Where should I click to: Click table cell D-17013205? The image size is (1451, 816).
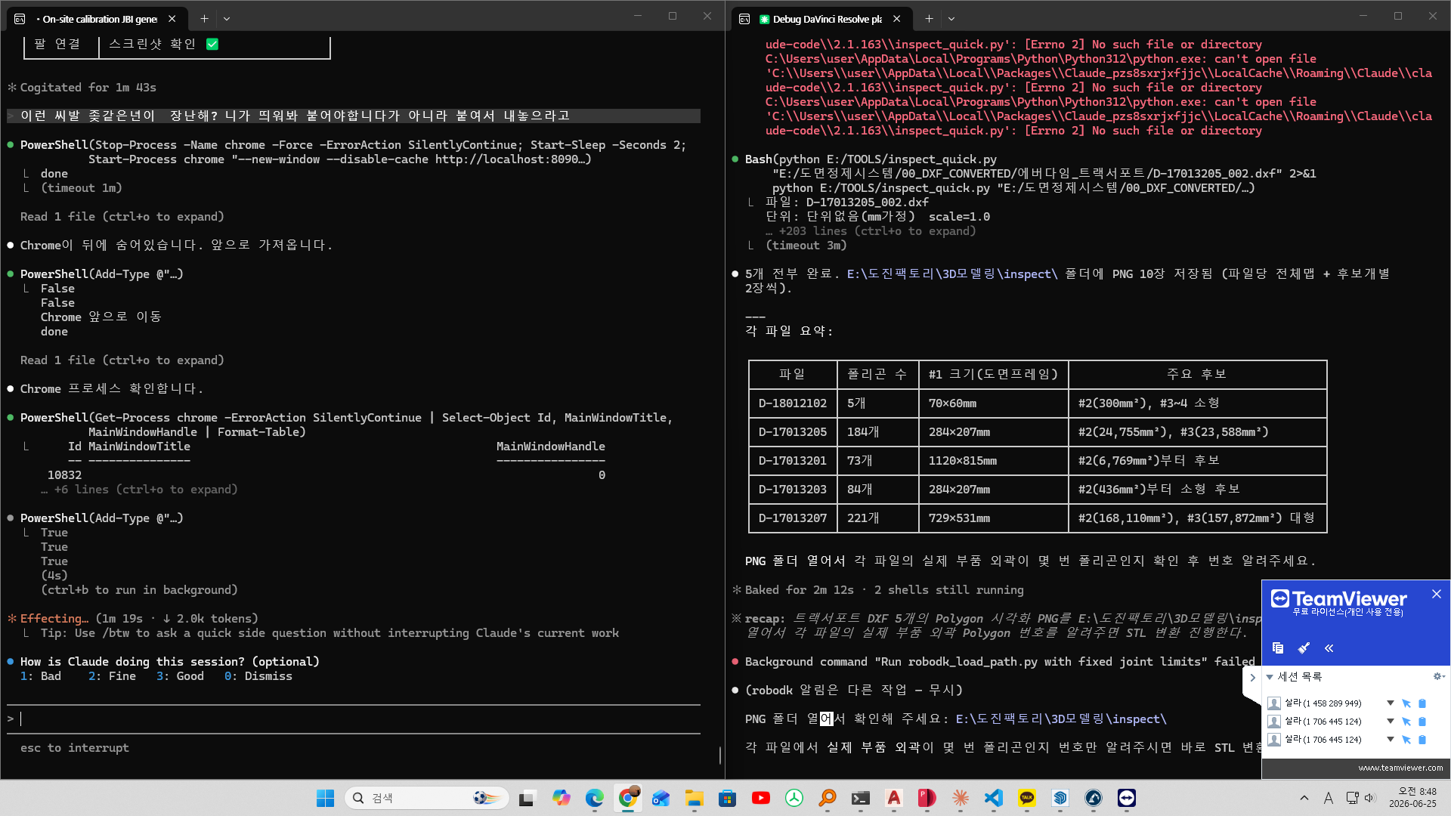[x=793, y=431]
